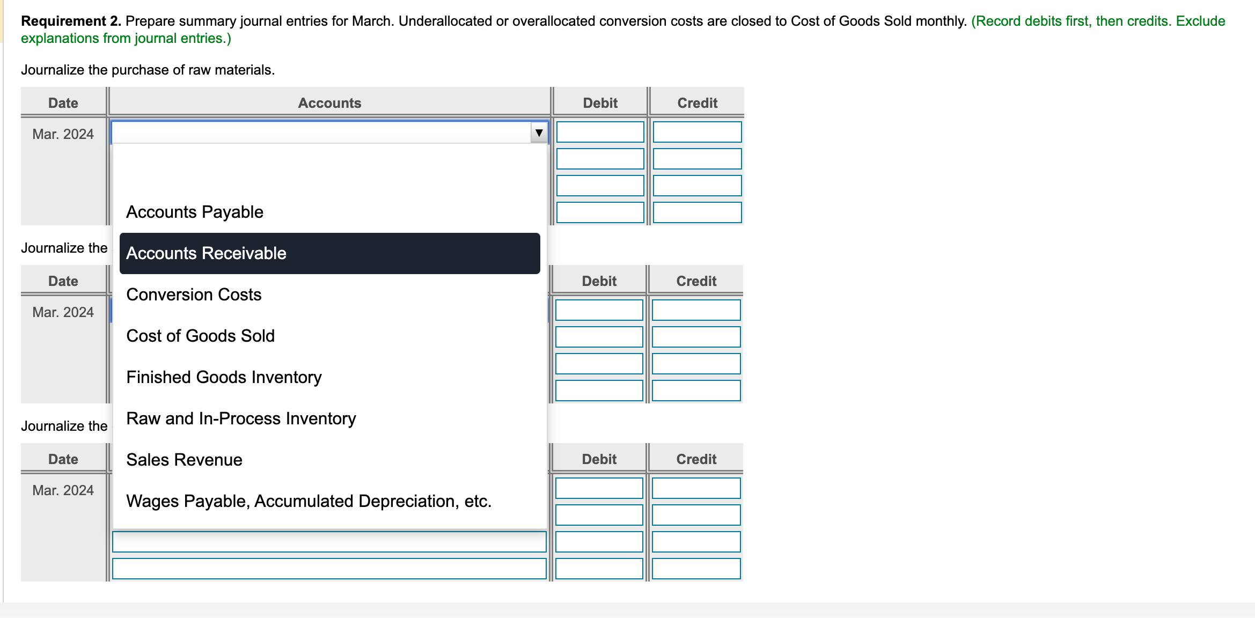This screenshot has height=618, width=1255.
Task: Click last row debit field, second journal
Action: tap(599, 391)
